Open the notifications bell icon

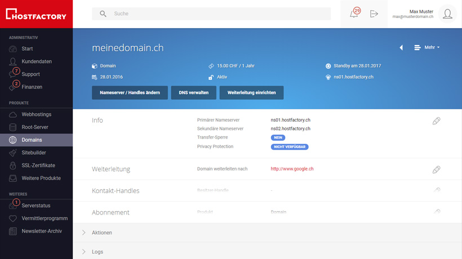click(354, 14)
